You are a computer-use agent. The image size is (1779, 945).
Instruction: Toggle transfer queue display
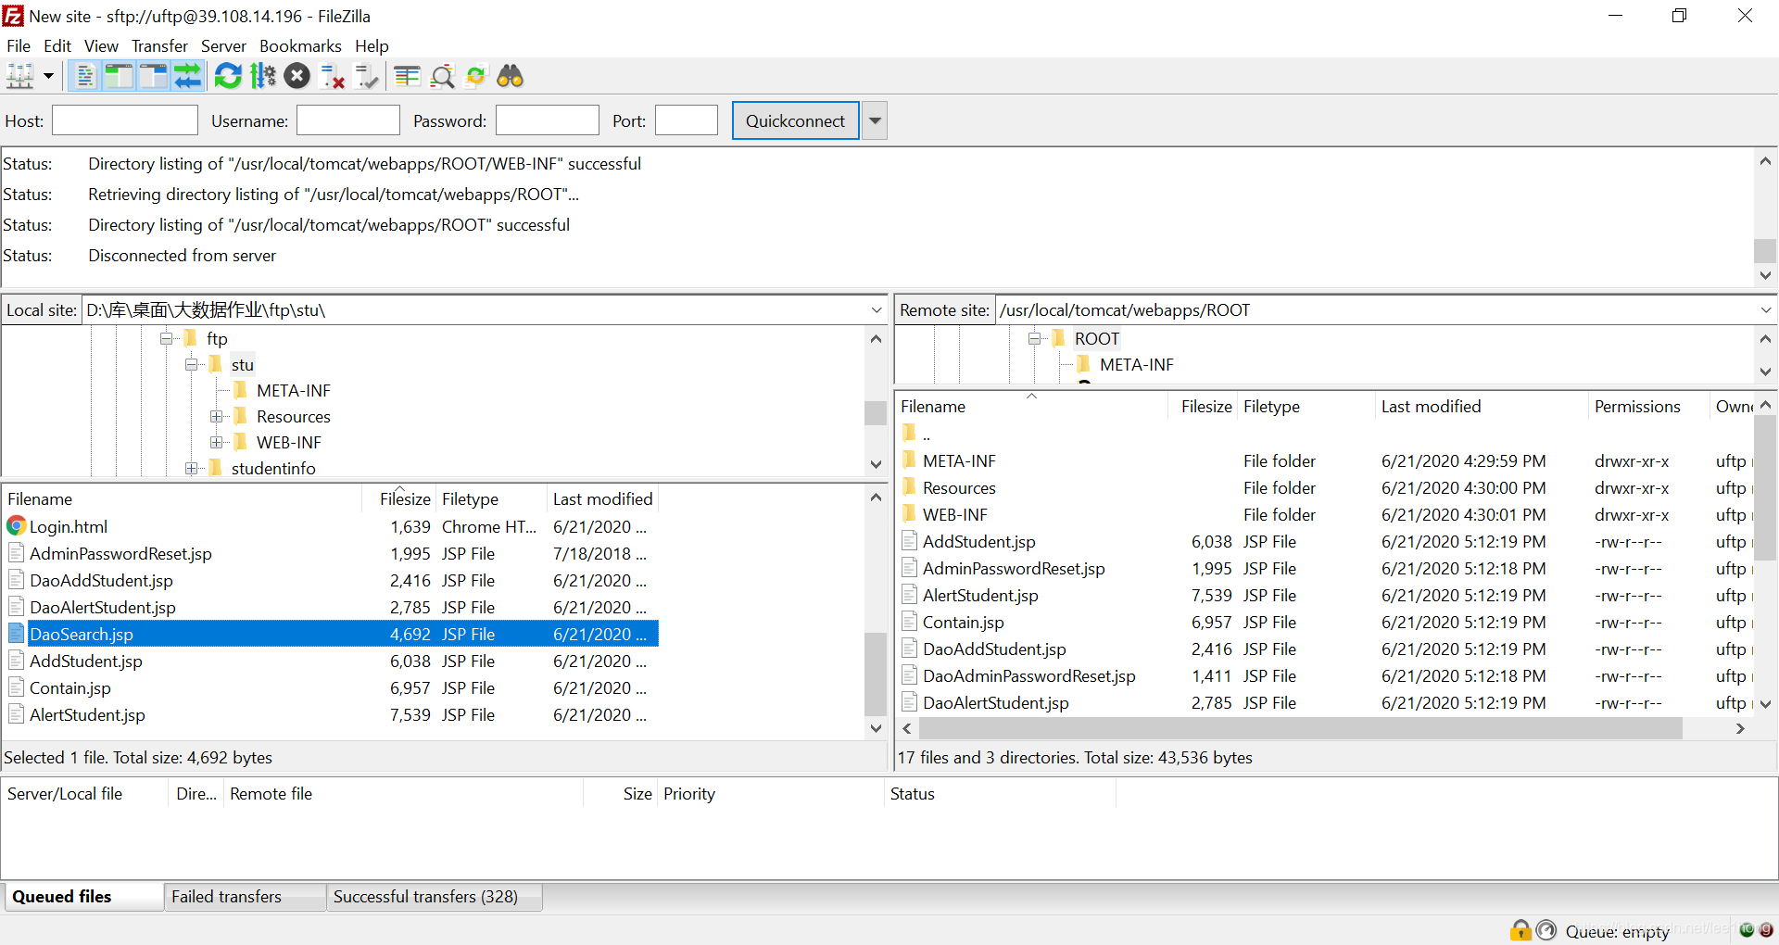[187, 76]
